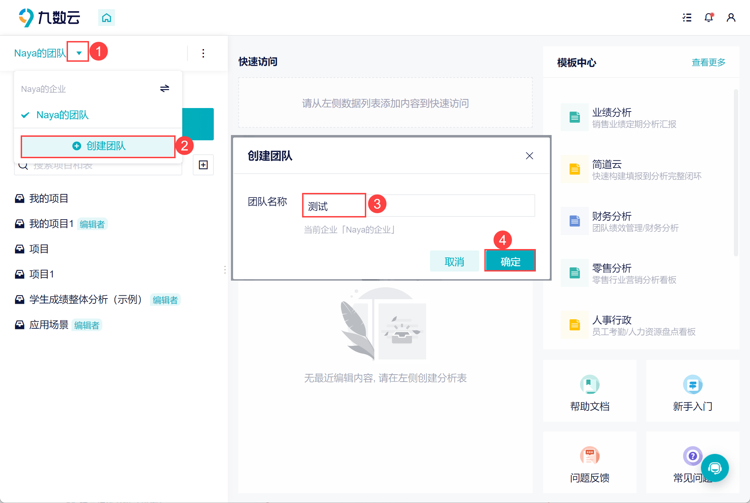Viewport: 750px width, 503px height.
Task: Click 取消 cancel button in dialog
Action: [454, 261]
